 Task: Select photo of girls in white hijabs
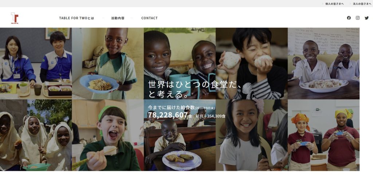tap(36, 135)
